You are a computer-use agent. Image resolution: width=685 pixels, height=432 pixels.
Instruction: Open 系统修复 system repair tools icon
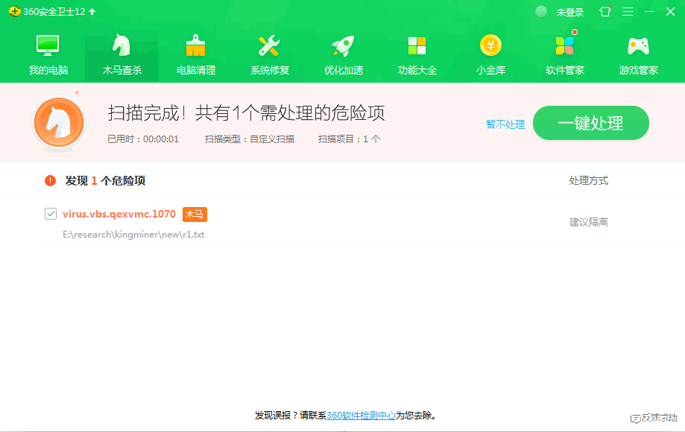[269, 46]
